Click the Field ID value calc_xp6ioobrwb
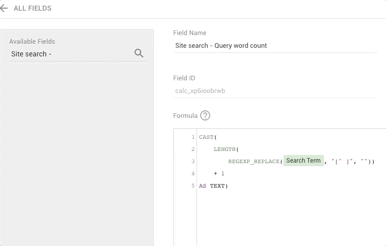 (200, 91)
